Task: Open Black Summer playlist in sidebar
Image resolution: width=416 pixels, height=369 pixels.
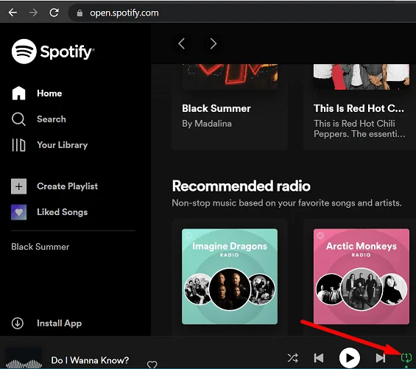Action: [40, 247]
